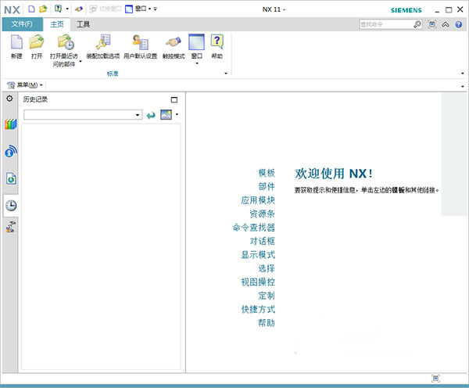Screen dimensions: 469x388
Task: Open the Customize (定制) link
Action: (x=267, y=296)
